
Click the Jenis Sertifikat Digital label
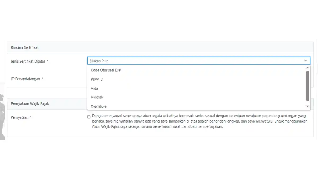pos(28,61)
